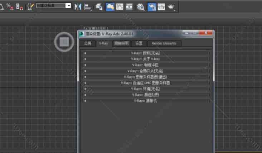The width and height of the screenshot is (262, 153).
Task: Open the Render Elements tab
Action: pos(164,43)
